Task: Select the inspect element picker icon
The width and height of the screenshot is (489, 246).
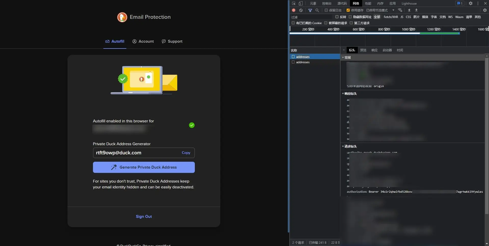Action: [294, 3]
